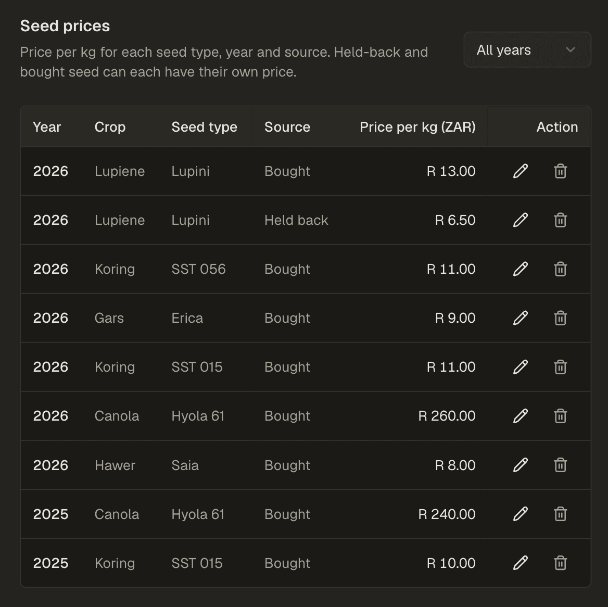Delete the 2026 Hyola 61 entry
Image resolution: width=608 pixels, height=607 pixels.
click(560, 416)
